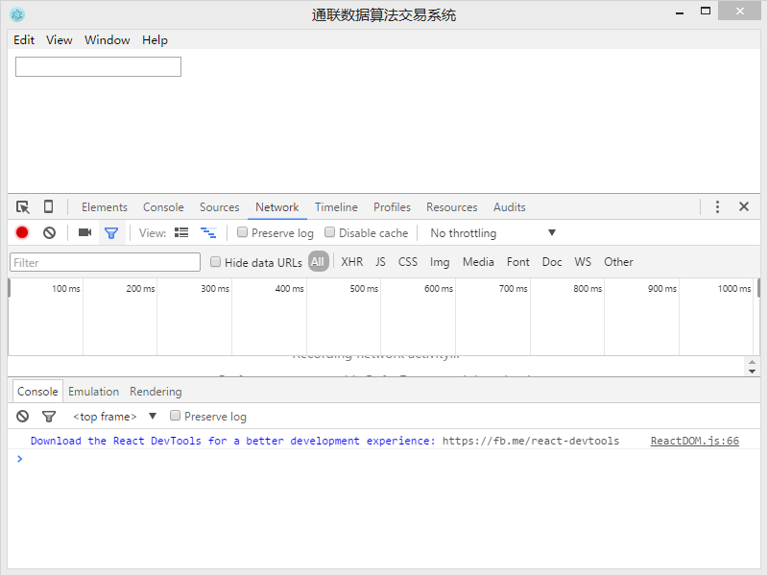Switch to the Timeline tab

[x=337, y=207]
